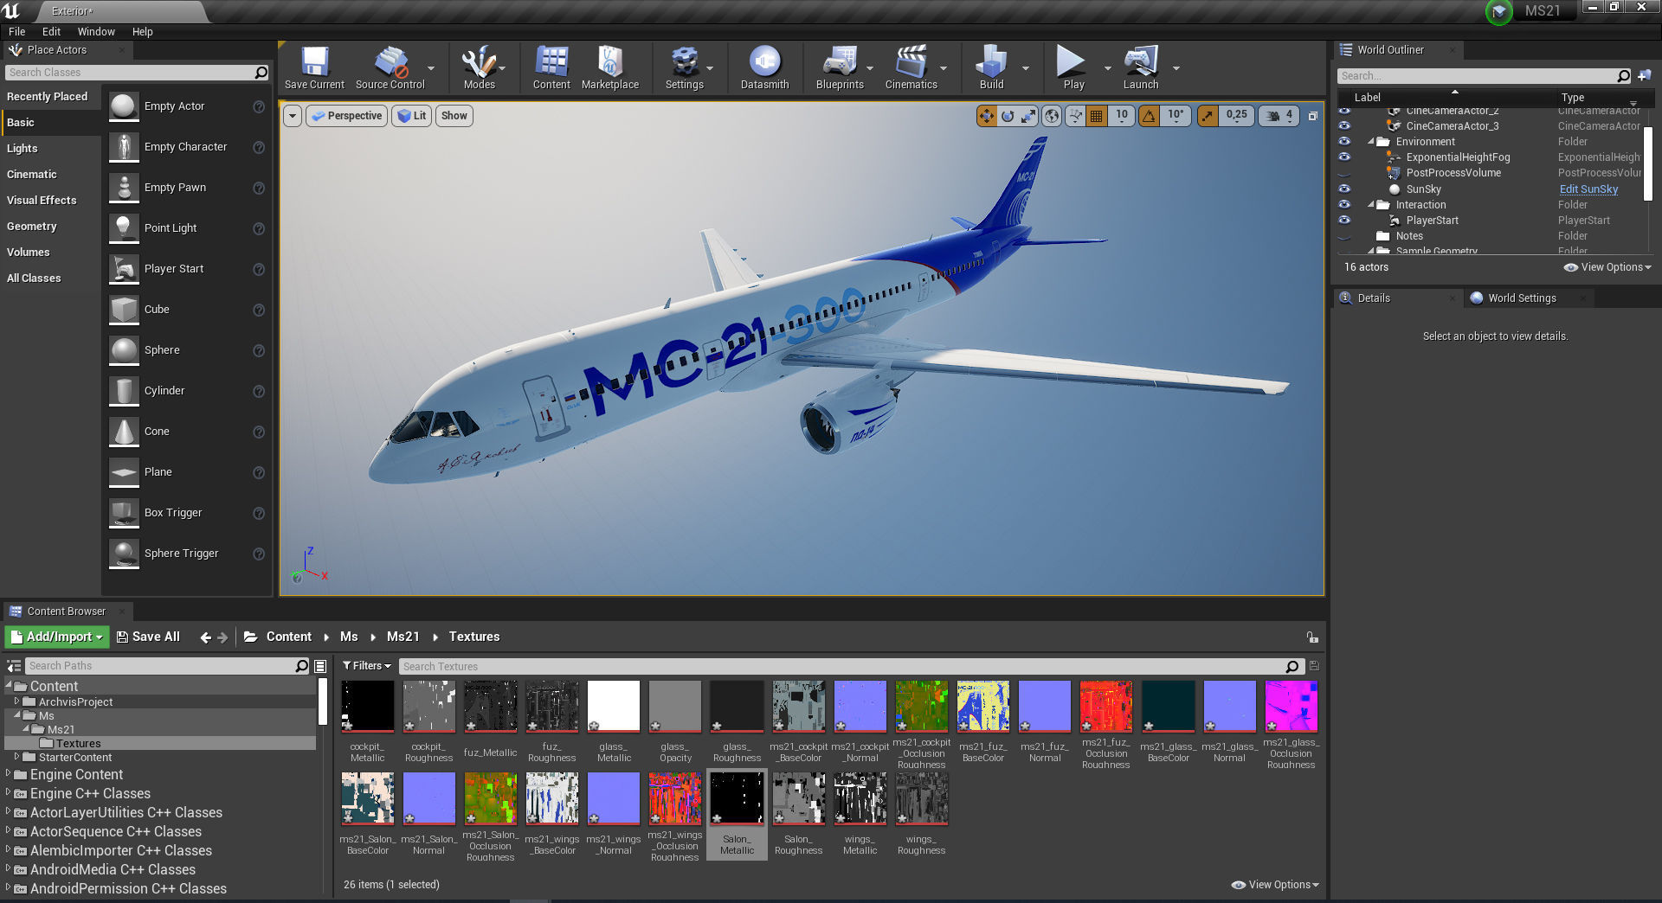Select the translate gizmo mode icon
Viewport: 1662px width, 903px height.
click(x=987, y=116)
